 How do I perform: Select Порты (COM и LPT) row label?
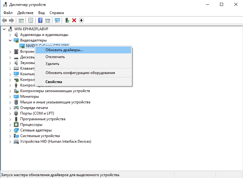click(x=37, y=113)
